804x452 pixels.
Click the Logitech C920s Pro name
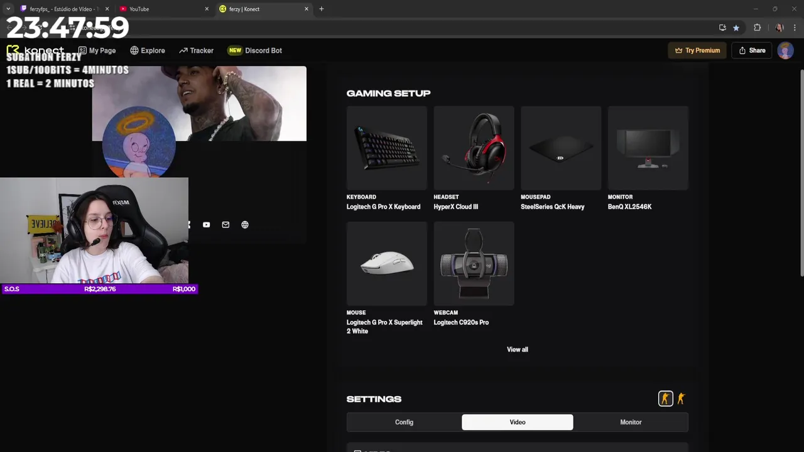(461, 322)
